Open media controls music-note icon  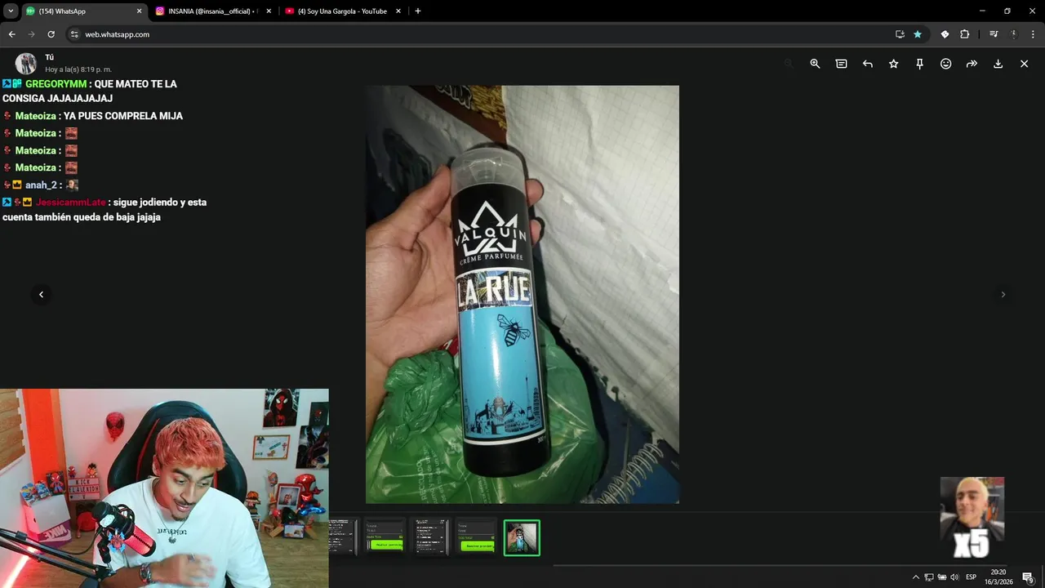[x=994, y=34]
